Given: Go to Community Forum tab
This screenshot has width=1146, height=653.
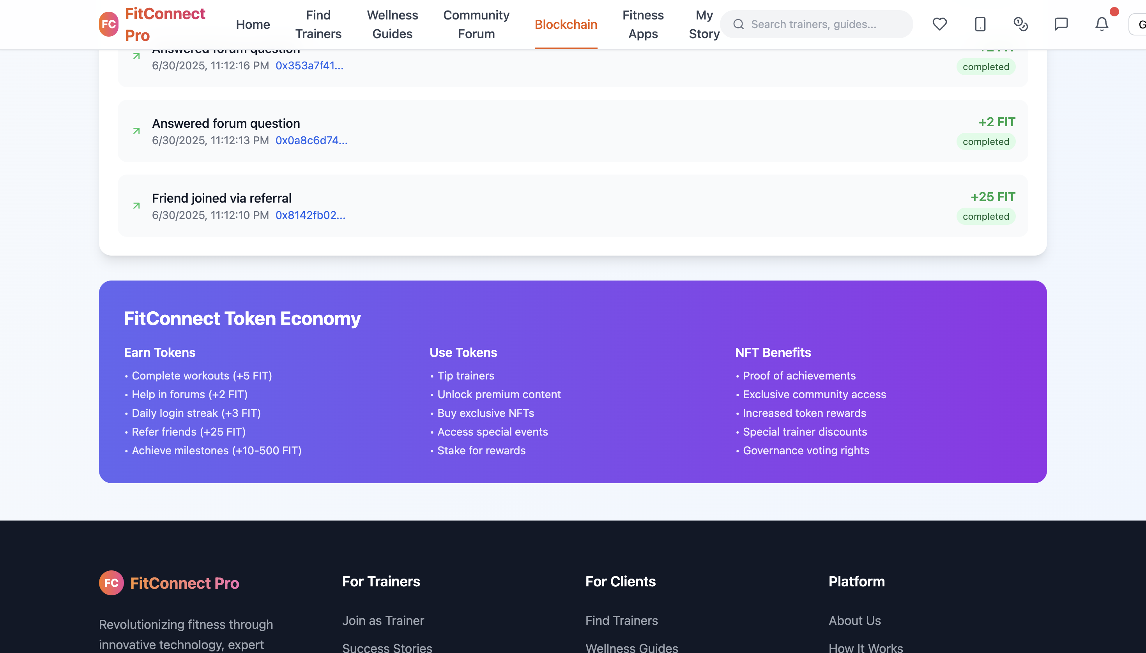Looking at the screenshot, I should coord(476,24).
